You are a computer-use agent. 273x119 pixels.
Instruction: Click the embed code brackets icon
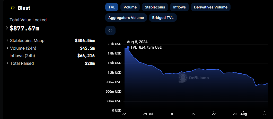pyautogui.click(x=110, y=30)
